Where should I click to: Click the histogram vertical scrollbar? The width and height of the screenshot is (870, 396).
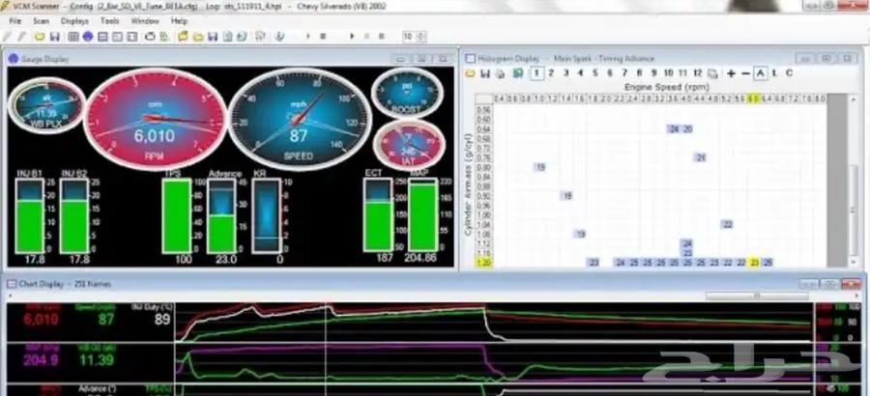[x=852, y=193]
